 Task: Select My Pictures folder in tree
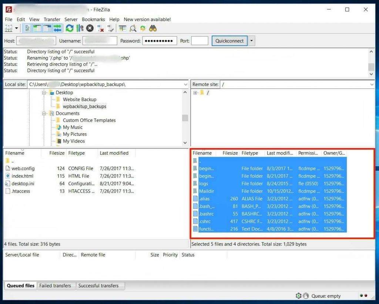75,134
